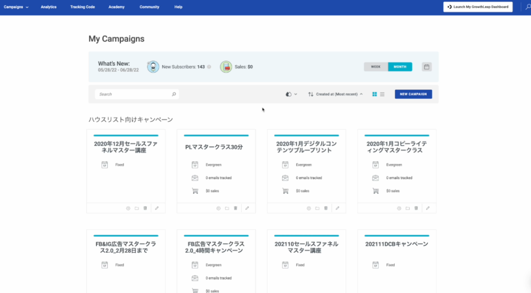The image size is (531, 293).
Task: Switch to grid view
Action: coord(374,94)
